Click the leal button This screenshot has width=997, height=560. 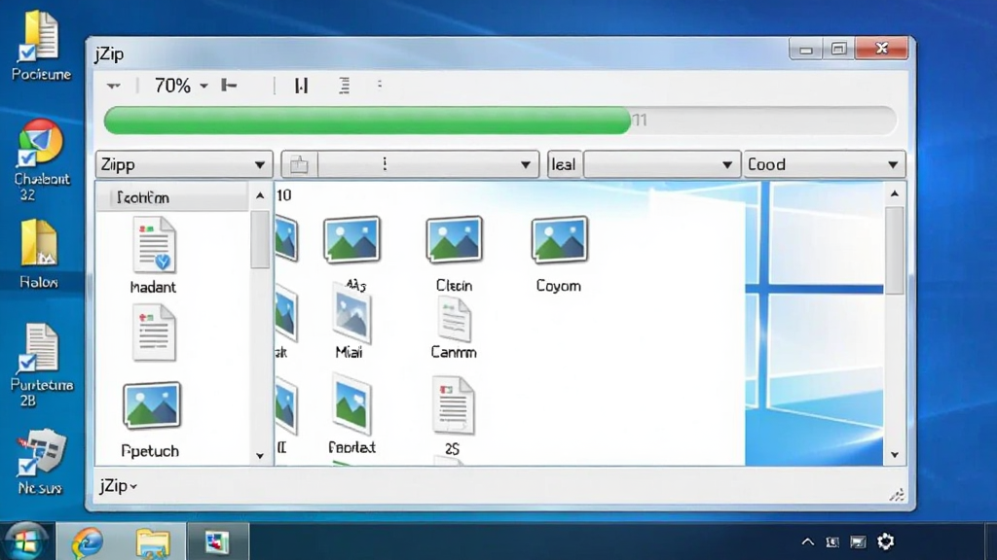564,165
